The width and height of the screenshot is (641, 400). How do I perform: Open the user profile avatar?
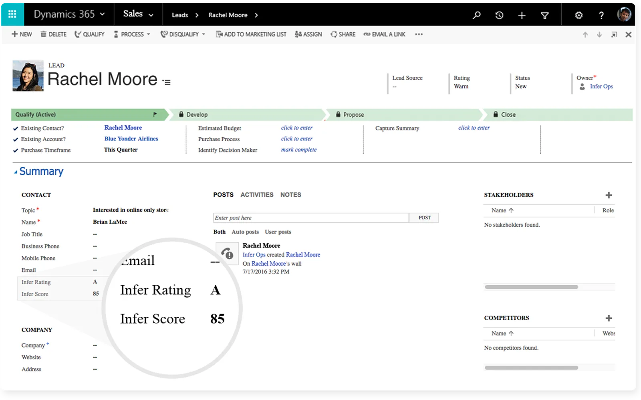pos(624,14)
